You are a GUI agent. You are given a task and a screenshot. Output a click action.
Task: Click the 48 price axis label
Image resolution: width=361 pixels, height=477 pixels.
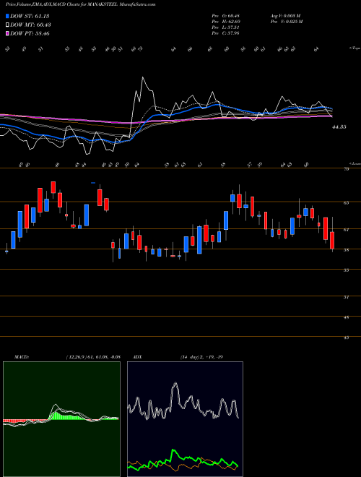pyautogui.click(x=346, y=317)
